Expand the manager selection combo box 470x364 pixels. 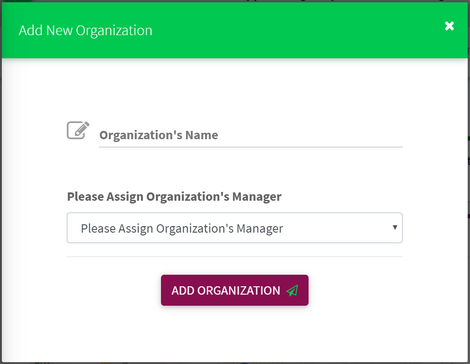pos(235,228)
